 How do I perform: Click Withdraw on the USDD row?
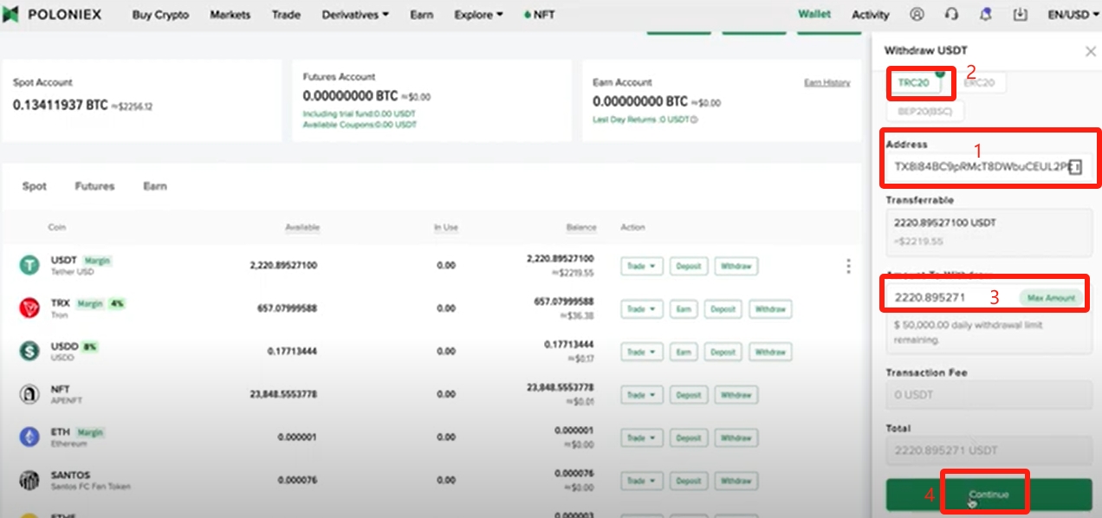[770, 352]
